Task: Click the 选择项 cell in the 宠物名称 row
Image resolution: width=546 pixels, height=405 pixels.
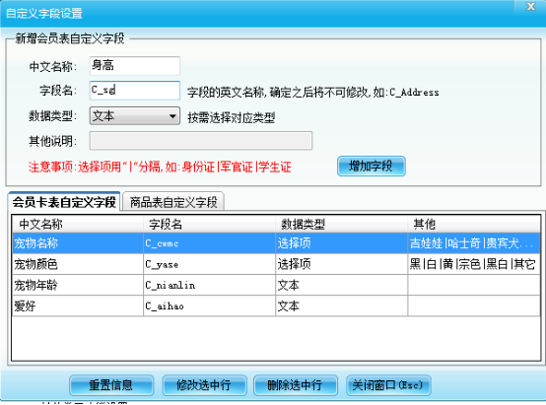Action: coord(342,243)
